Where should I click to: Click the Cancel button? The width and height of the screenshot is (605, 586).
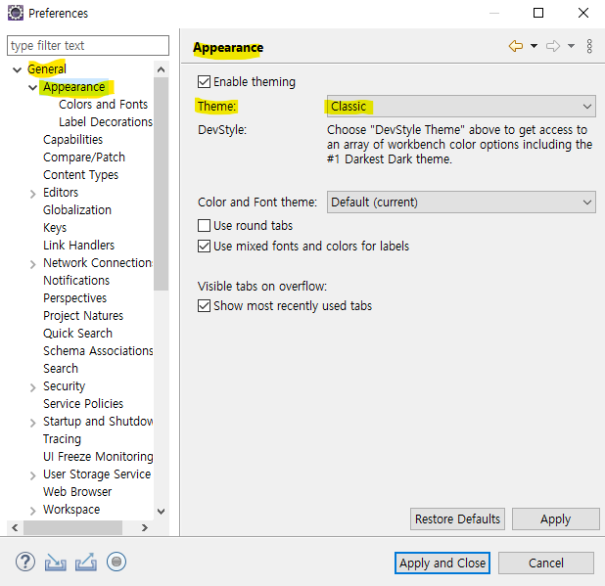click(x=546, y=563)
